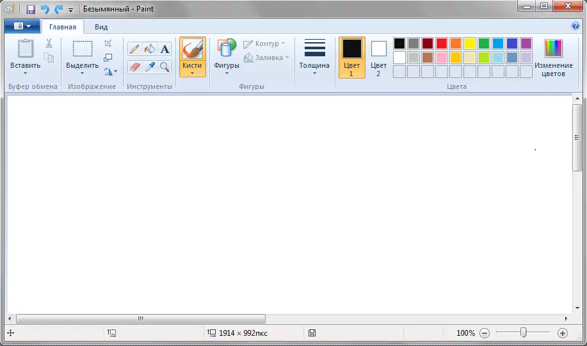Open the blue Paint file menu

22,26
